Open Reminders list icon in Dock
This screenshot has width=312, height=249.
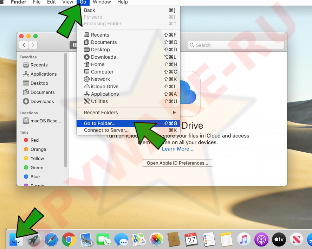tap(209, 240)
